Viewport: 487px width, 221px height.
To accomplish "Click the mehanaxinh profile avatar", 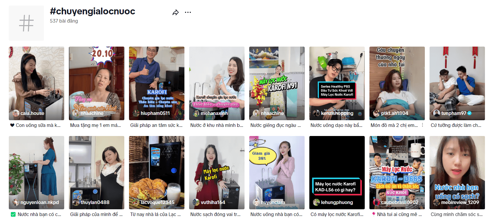I will [x=196, y=113].
